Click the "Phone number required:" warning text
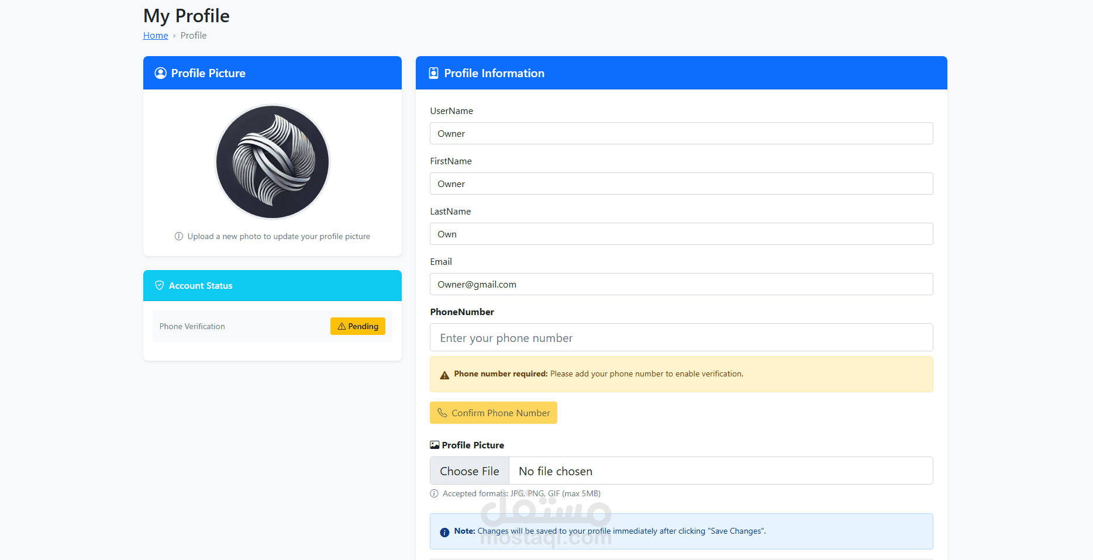Screen dimensions: 1093x560 (x=501, y=374)
